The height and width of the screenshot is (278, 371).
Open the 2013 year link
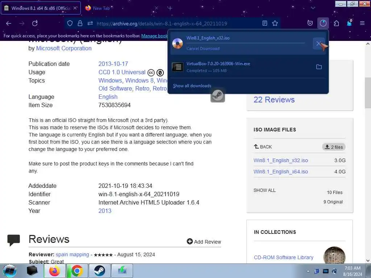[105, 211]
